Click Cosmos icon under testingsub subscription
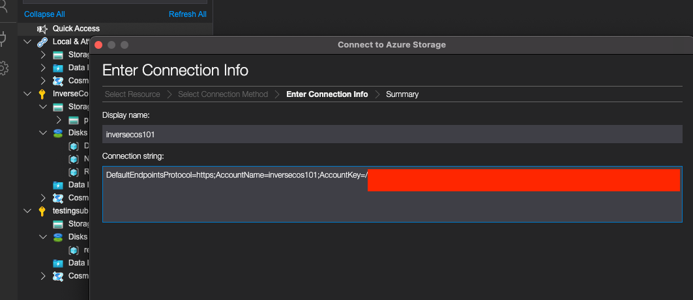The height and width of the screenshot is (300, 693). pyautogui.click(x=58, y=276)
